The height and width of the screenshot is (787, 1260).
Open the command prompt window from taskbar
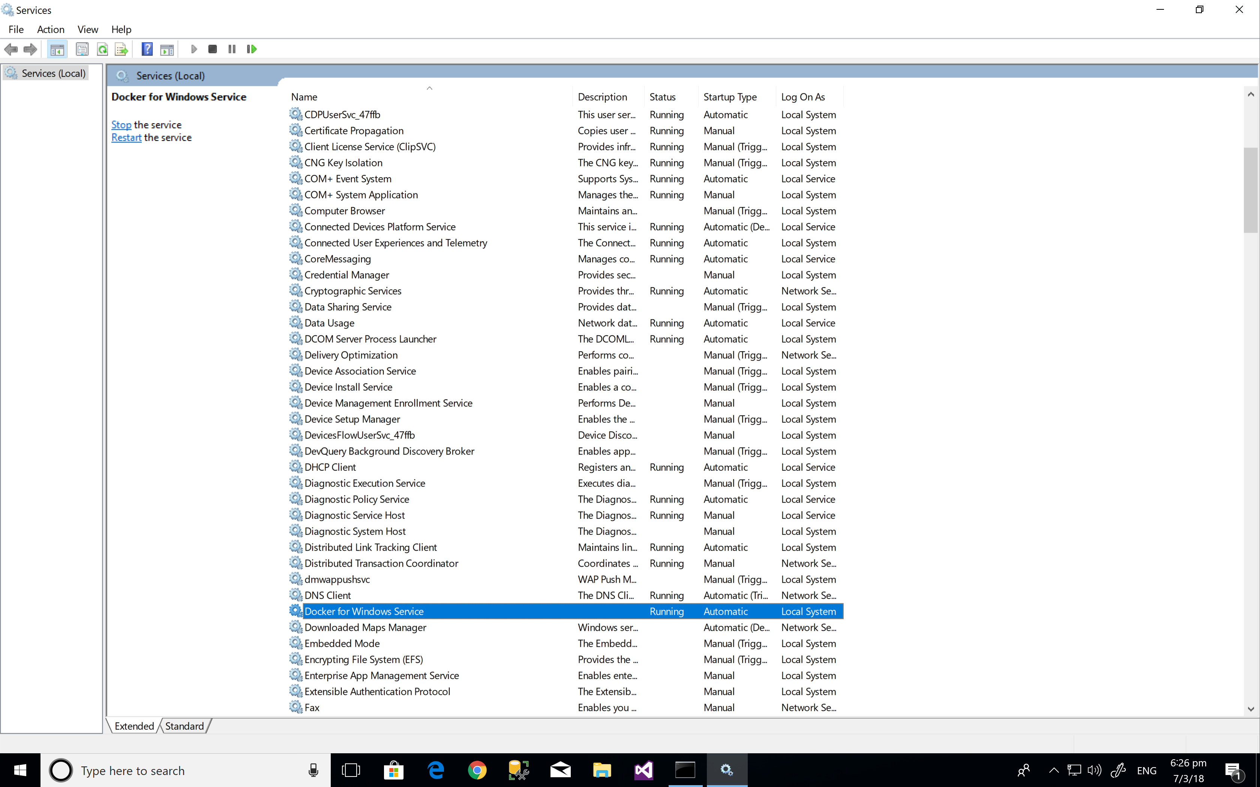tap(685, 771)
